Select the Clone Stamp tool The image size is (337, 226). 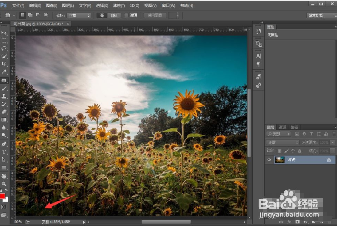pyautogui.click(x=4, y=96)
